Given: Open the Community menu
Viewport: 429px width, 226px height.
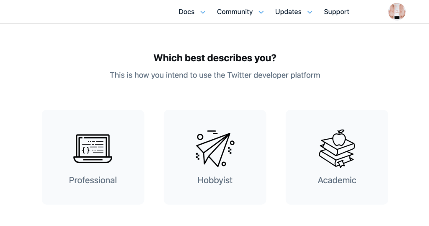Looking at the screenshot, I should click(x=235, y=12).
